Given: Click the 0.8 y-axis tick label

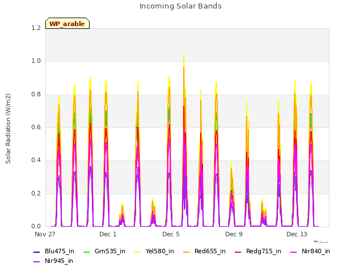Looking at the screenshot, I should pyautogui.click(x=36, y=95).
